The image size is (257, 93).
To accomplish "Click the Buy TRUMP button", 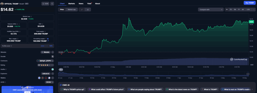I will coord(250,3).
